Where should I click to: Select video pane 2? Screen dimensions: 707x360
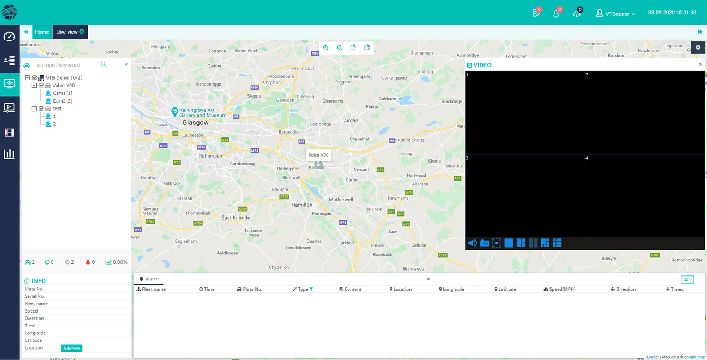646,112
